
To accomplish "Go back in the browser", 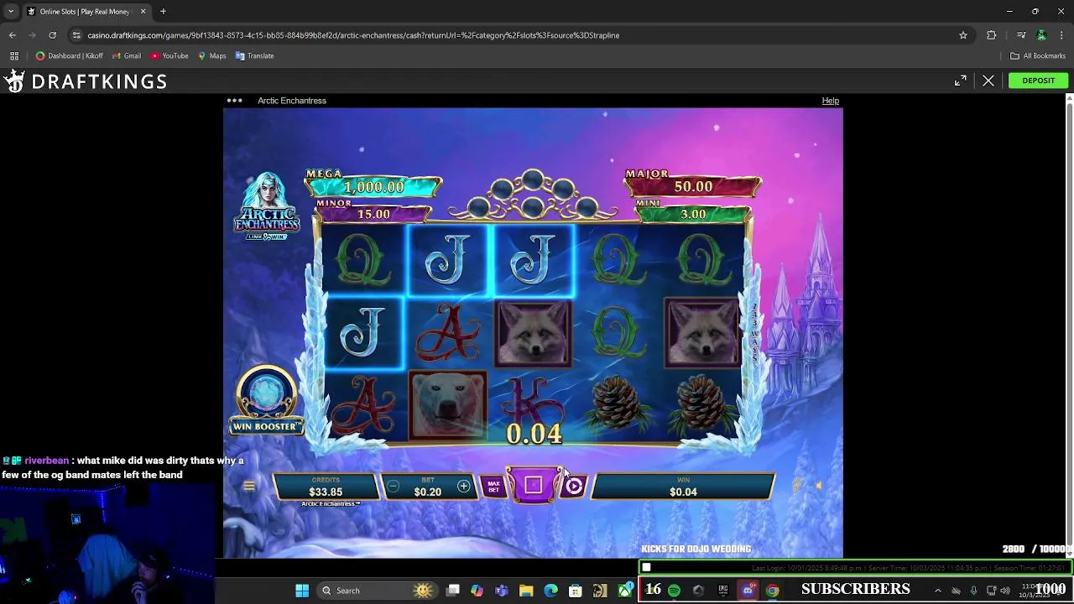I will [13, 35].
